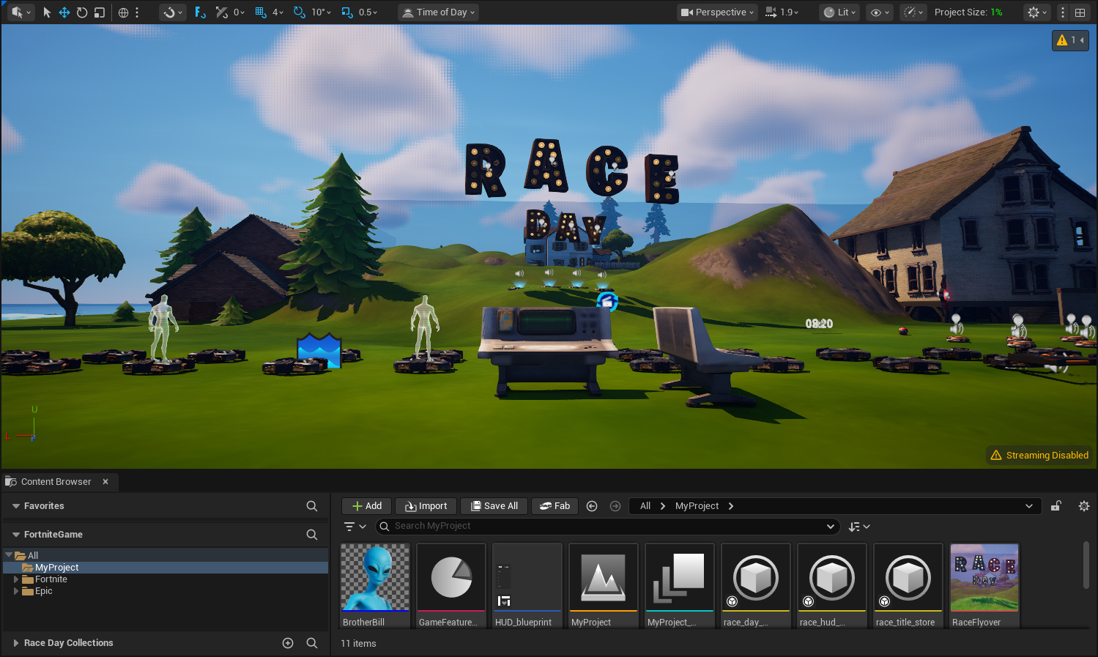Open the Fab marketplace
1098x657 pixels.
(x=554, y=505)
